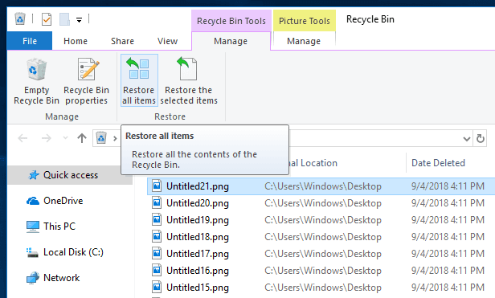Open the File menu

point(30,41)
